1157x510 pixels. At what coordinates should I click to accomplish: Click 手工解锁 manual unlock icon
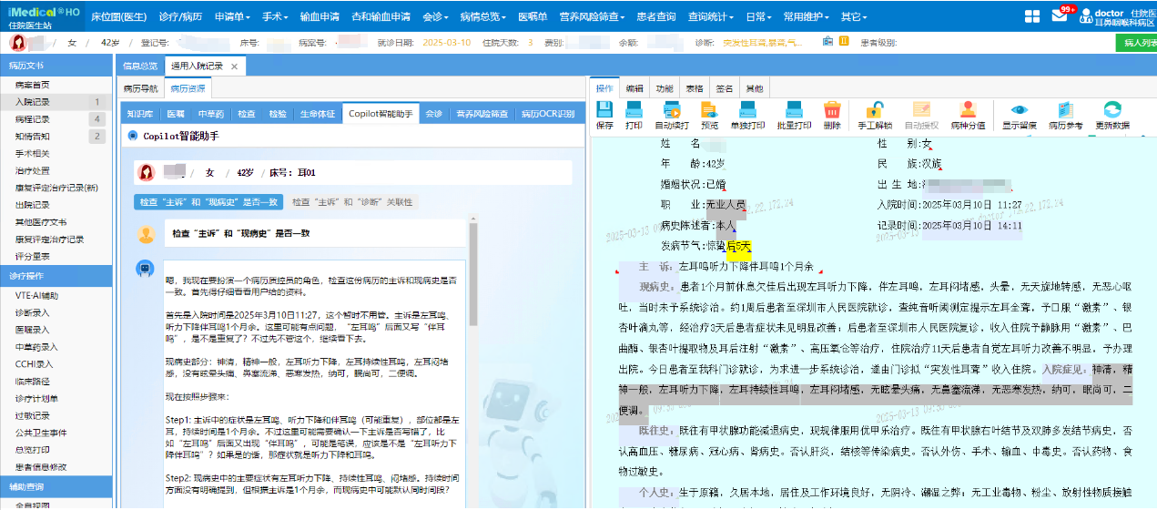point(875,109)
